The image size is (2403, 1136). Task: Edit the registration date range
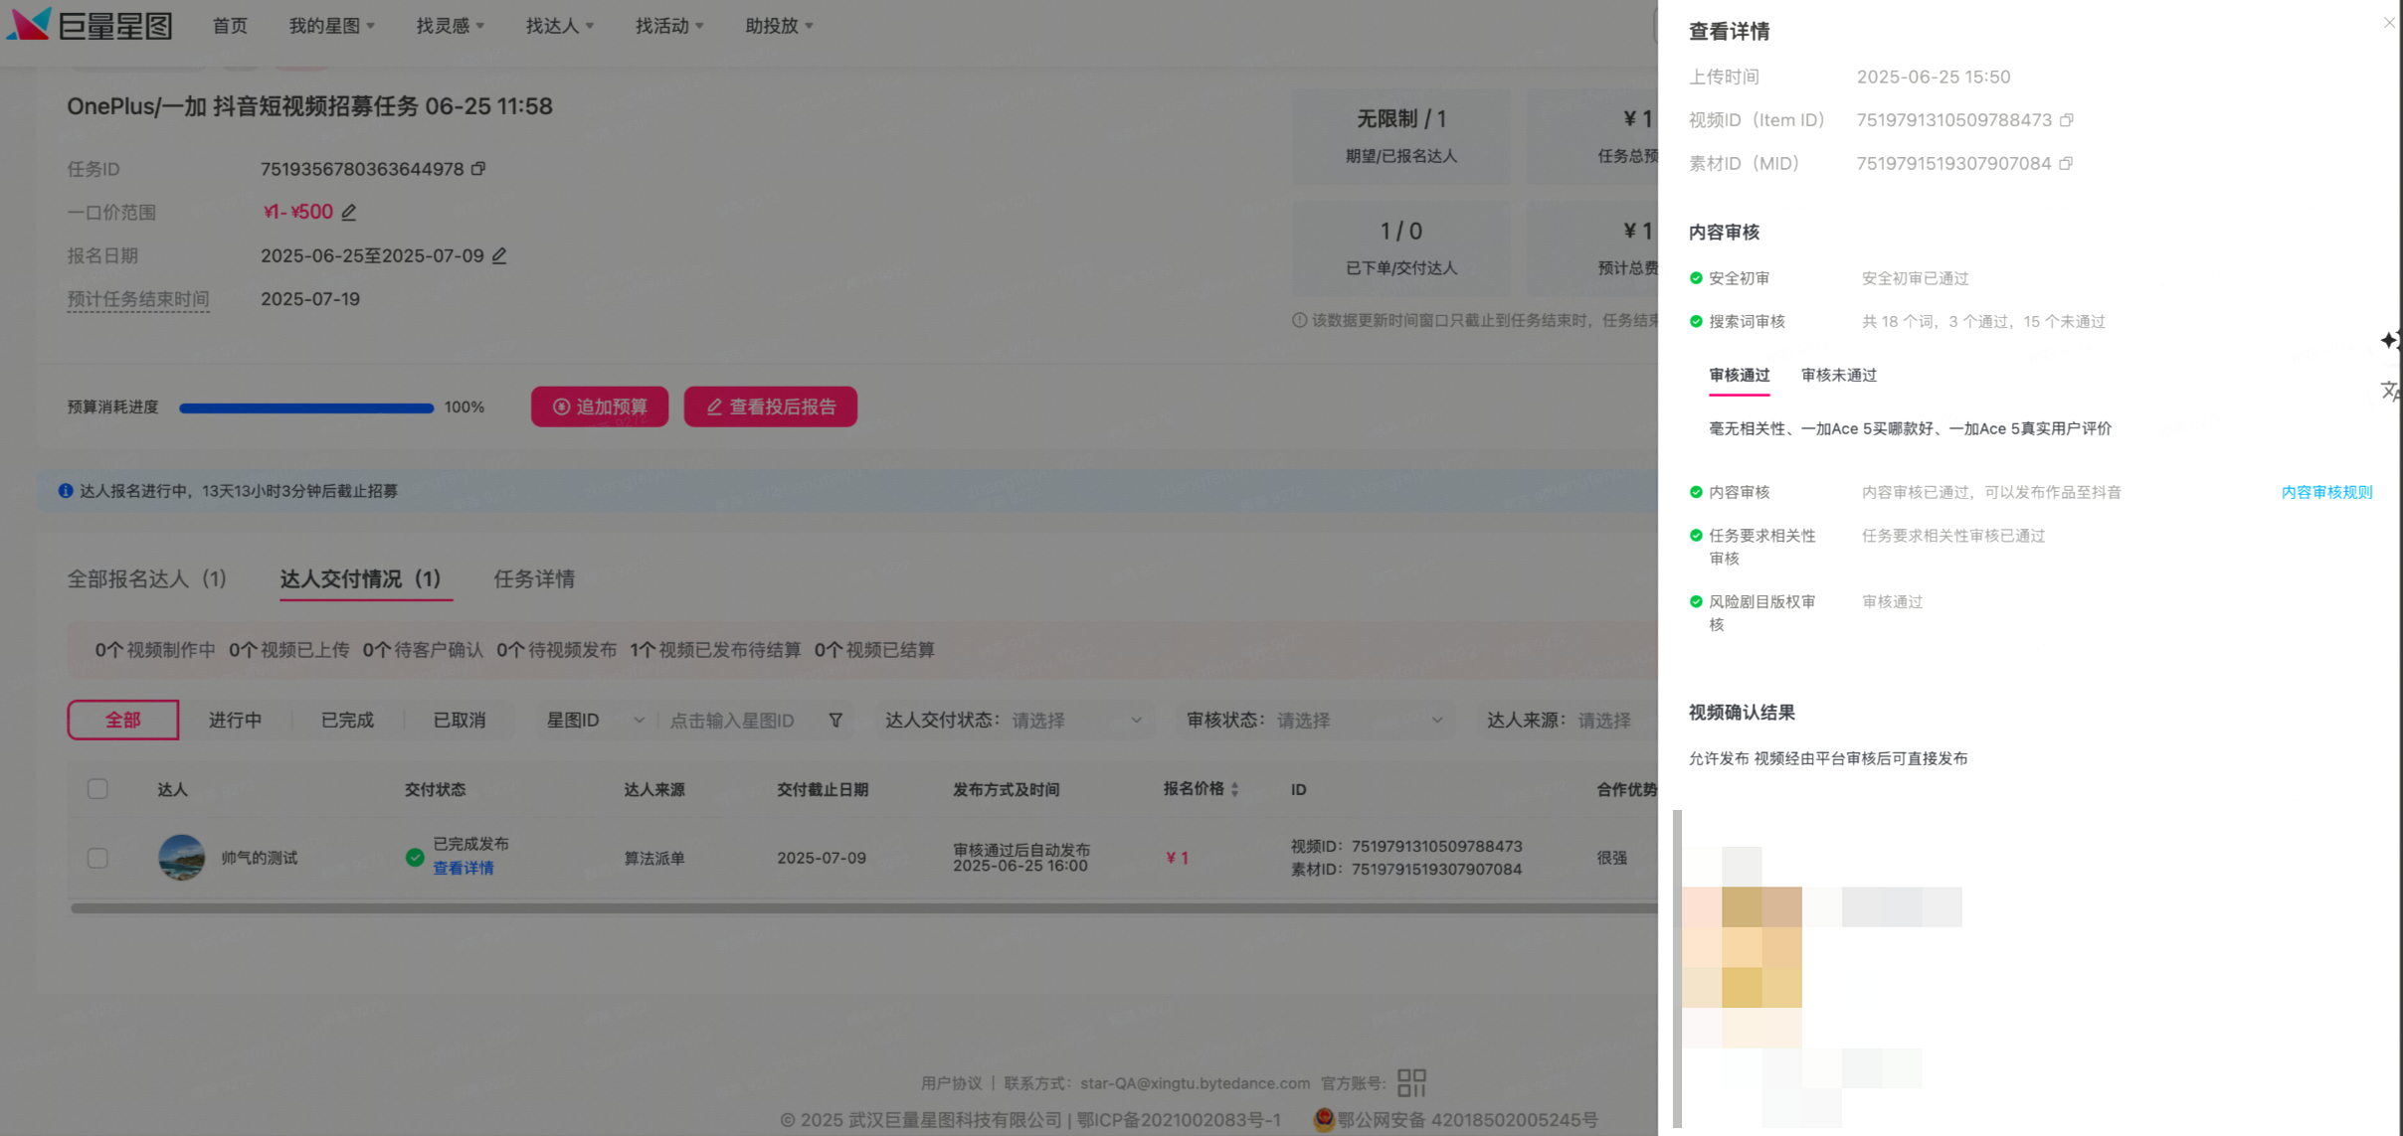click(499, 256)
